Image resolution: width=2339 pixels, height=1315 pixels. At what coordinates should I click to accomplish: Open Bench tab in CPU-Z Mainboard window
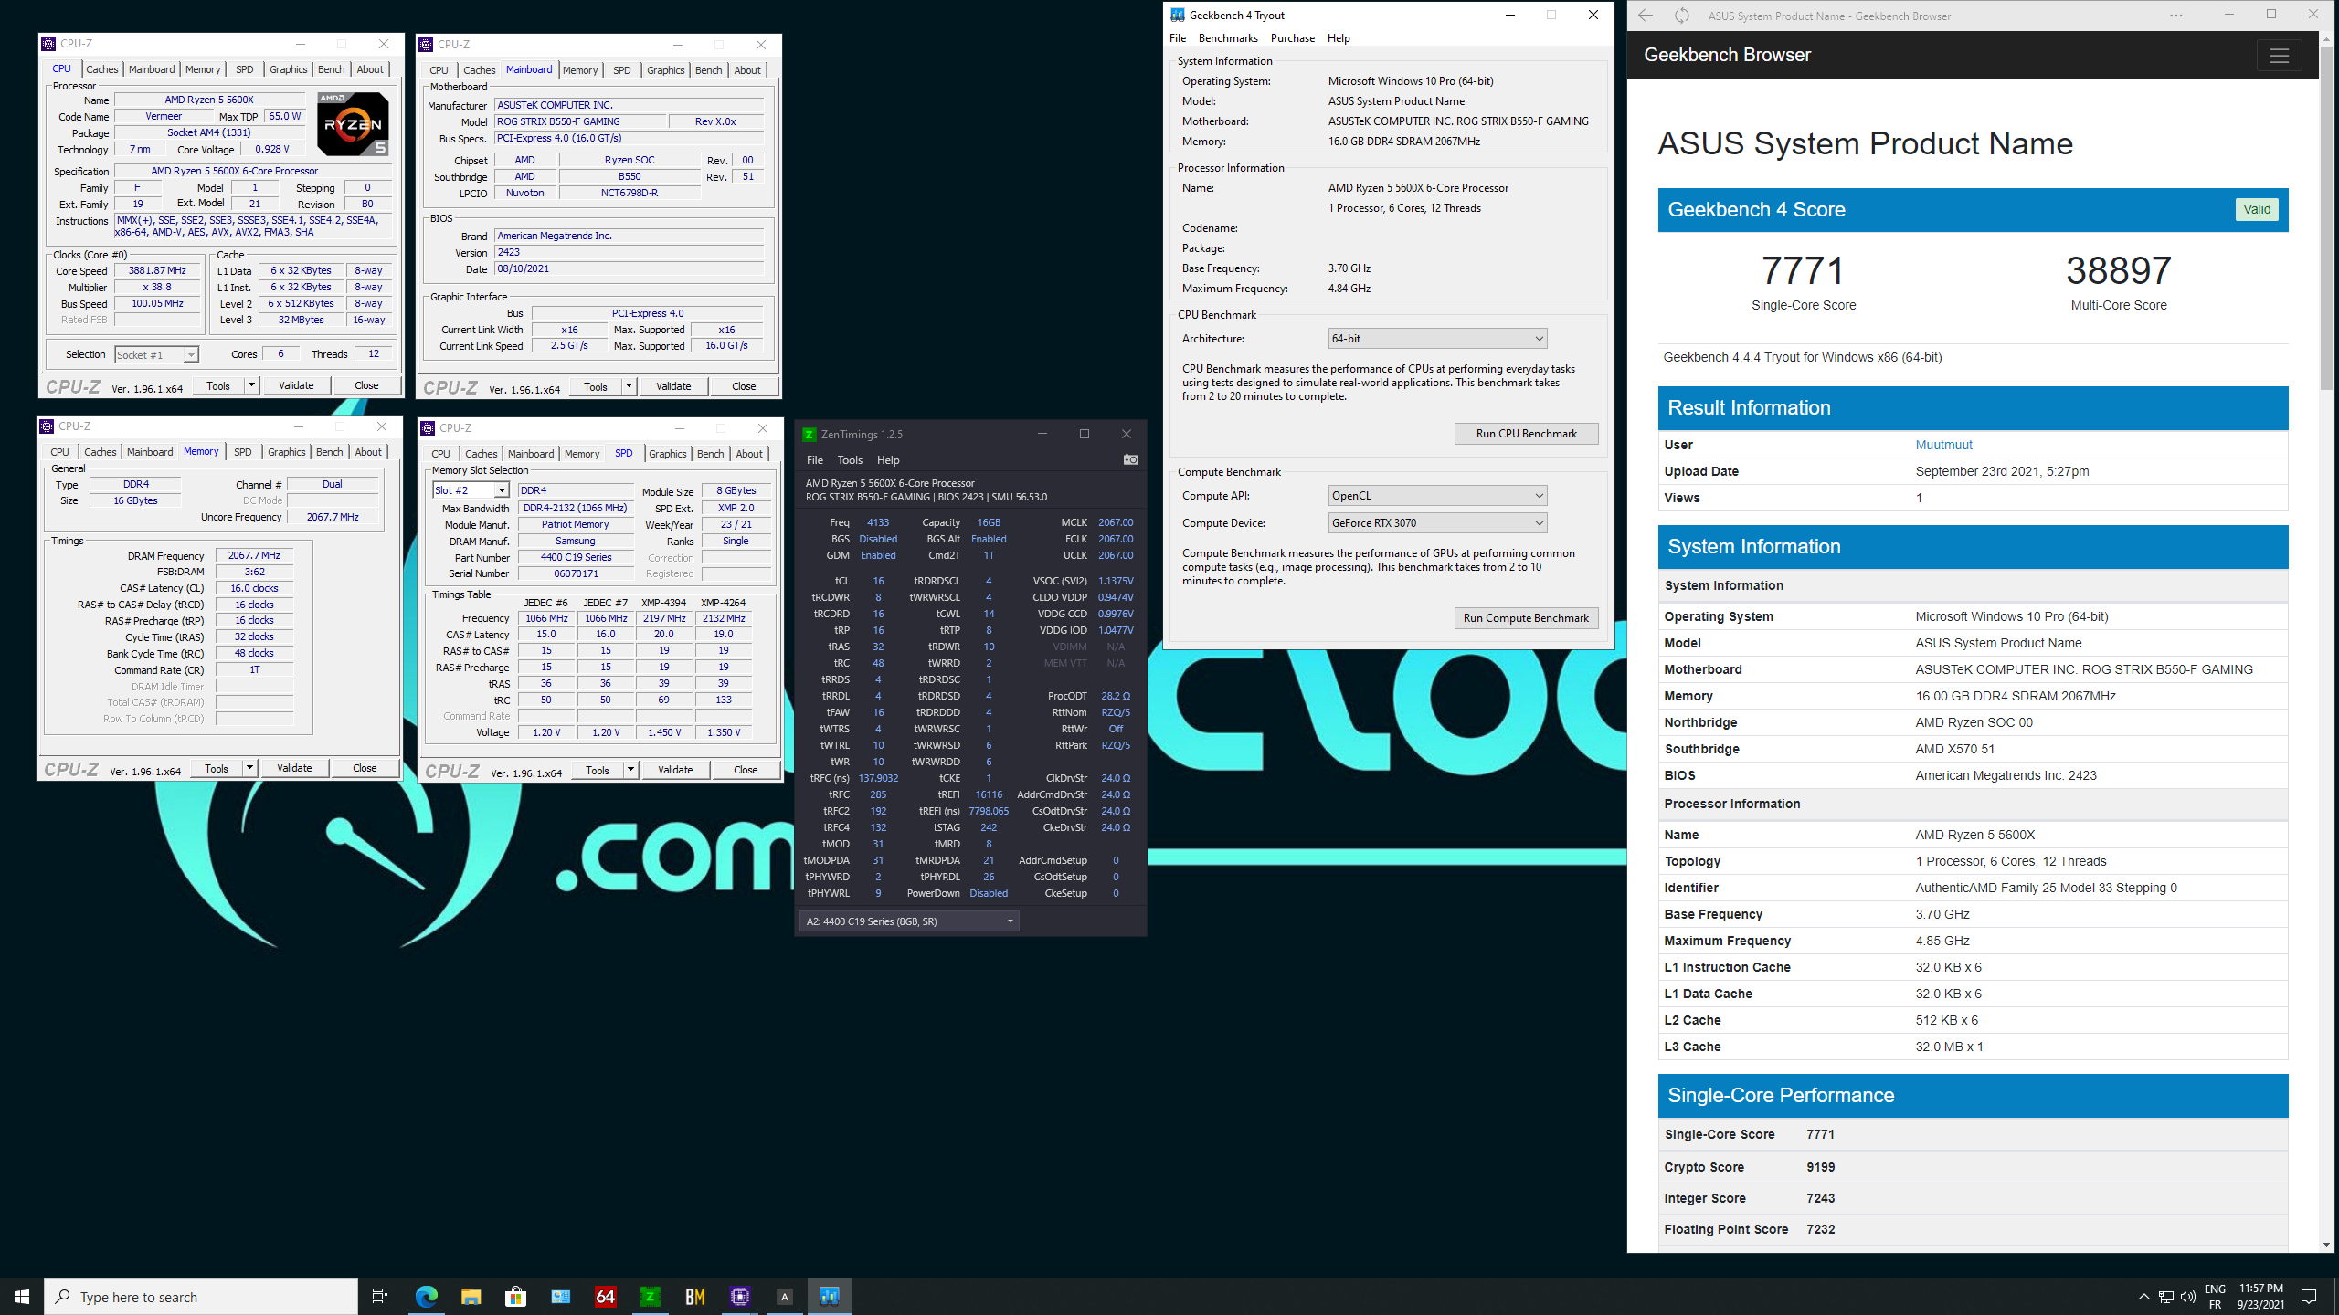click(x=709, y=70)
